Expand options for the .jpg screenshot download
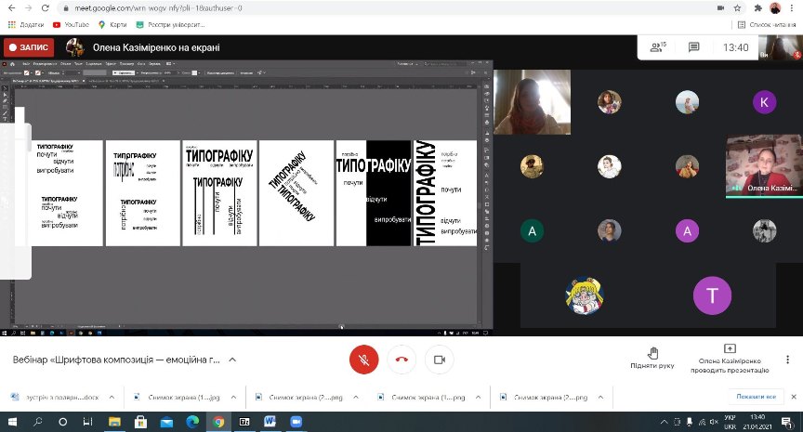Image resolution: width=803 pixels, height=432 pixels. pyautogui.click(x=230, y=397)
